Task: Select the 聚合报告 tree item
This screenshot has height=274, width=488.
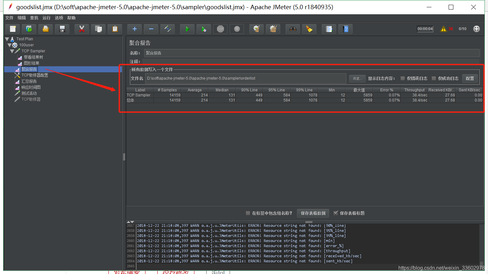Action: (x=29, y=69)
